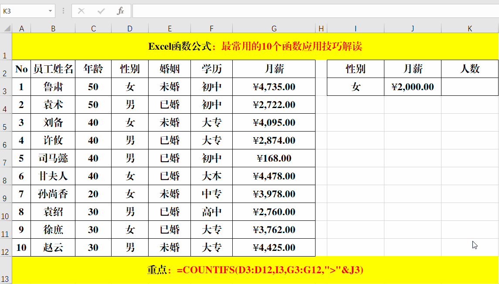Click the 员工姓名 header cell
Viewport: 499px width, 284px height.
click(x=53, y=69)
